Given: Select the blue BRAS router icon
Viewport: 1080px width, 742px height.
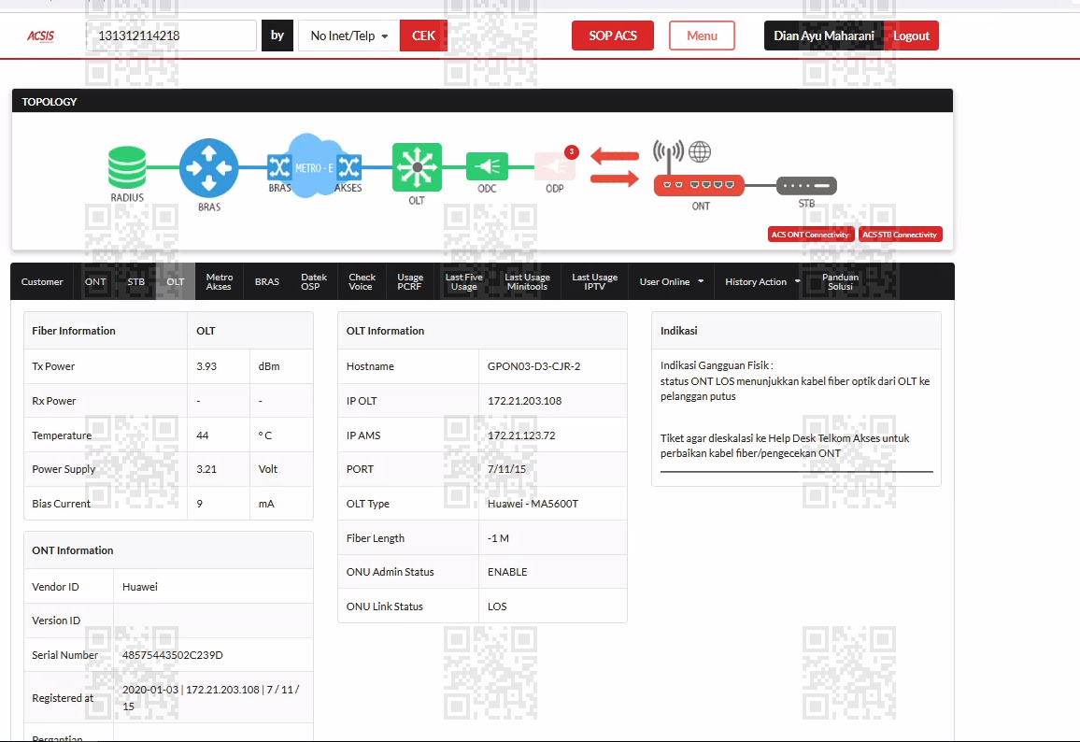Looking at the screenshot, I should coord(208,167).
